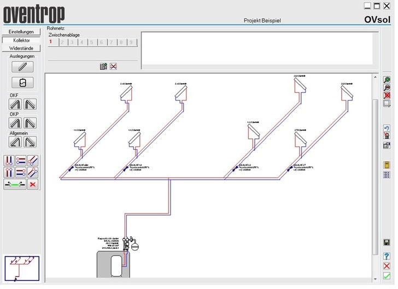398x289 pixels.
Task: Click the clipboard red X clear icon
Action: [x=113, y=66]
